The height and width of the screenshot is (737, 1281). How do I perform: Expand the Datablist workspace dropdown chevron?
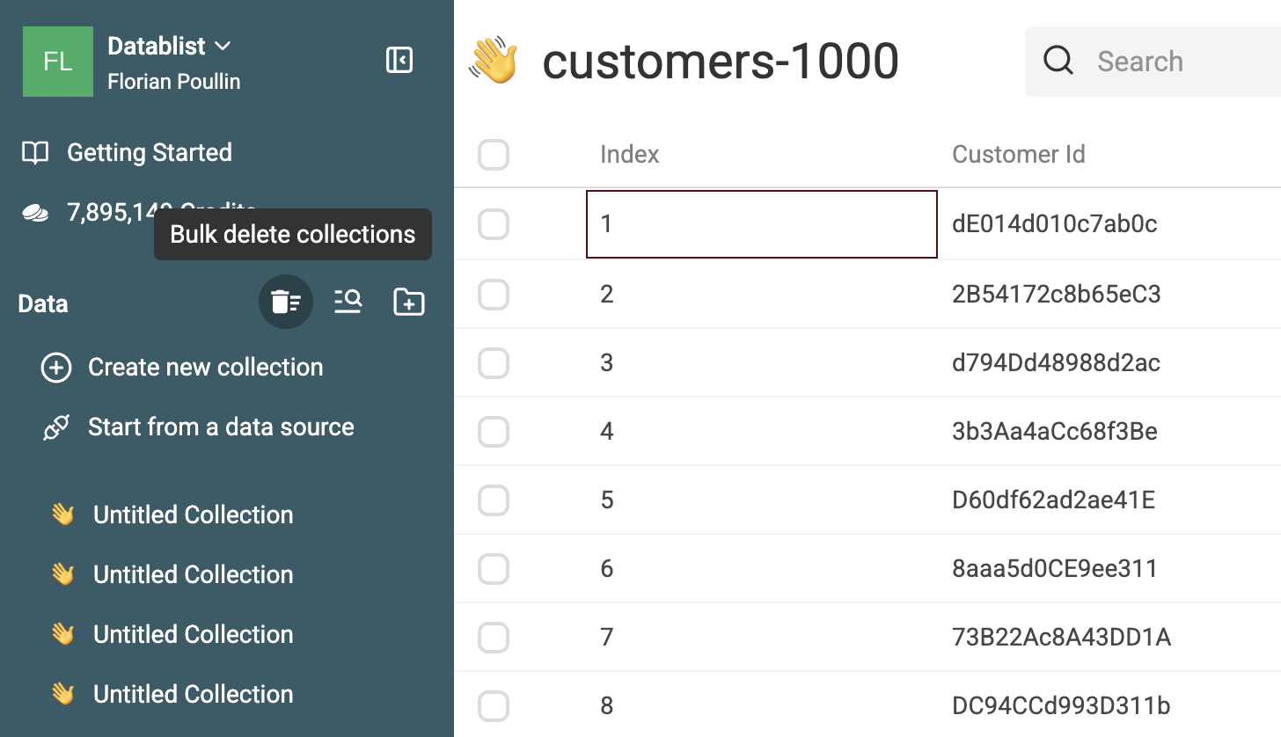[x=223, y=46]
